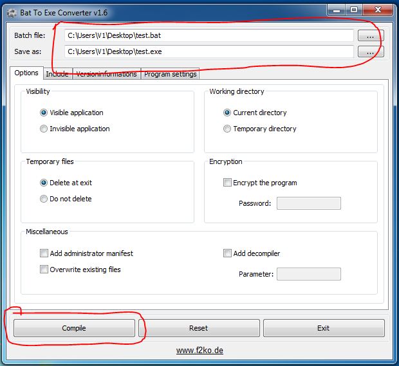Click the Save as path field
Image resolution: width=399 pixels, height=366 pixels.
(x=209, y=51)
